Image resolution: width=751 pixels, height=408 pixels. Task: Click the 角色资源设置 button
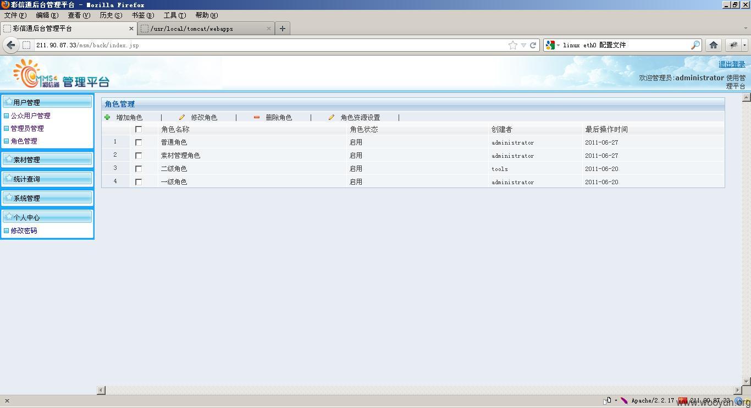[360, 117]
